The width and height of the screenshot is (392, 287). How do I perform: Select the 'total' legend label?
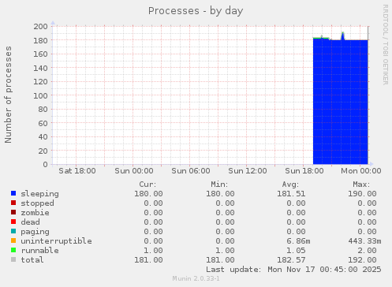click(x=32, y=260)
